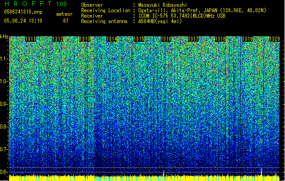Click the 0.9 frequency axis label
The image size is (285, 181).
(4, 104)
